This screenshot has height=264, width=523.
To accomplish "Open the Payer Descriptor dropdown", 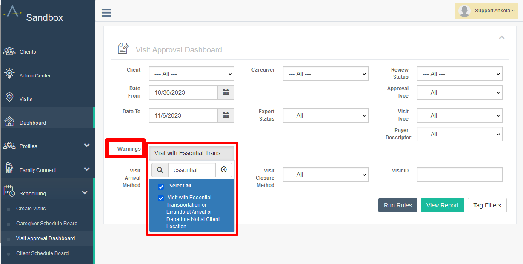I will point(460,134).
